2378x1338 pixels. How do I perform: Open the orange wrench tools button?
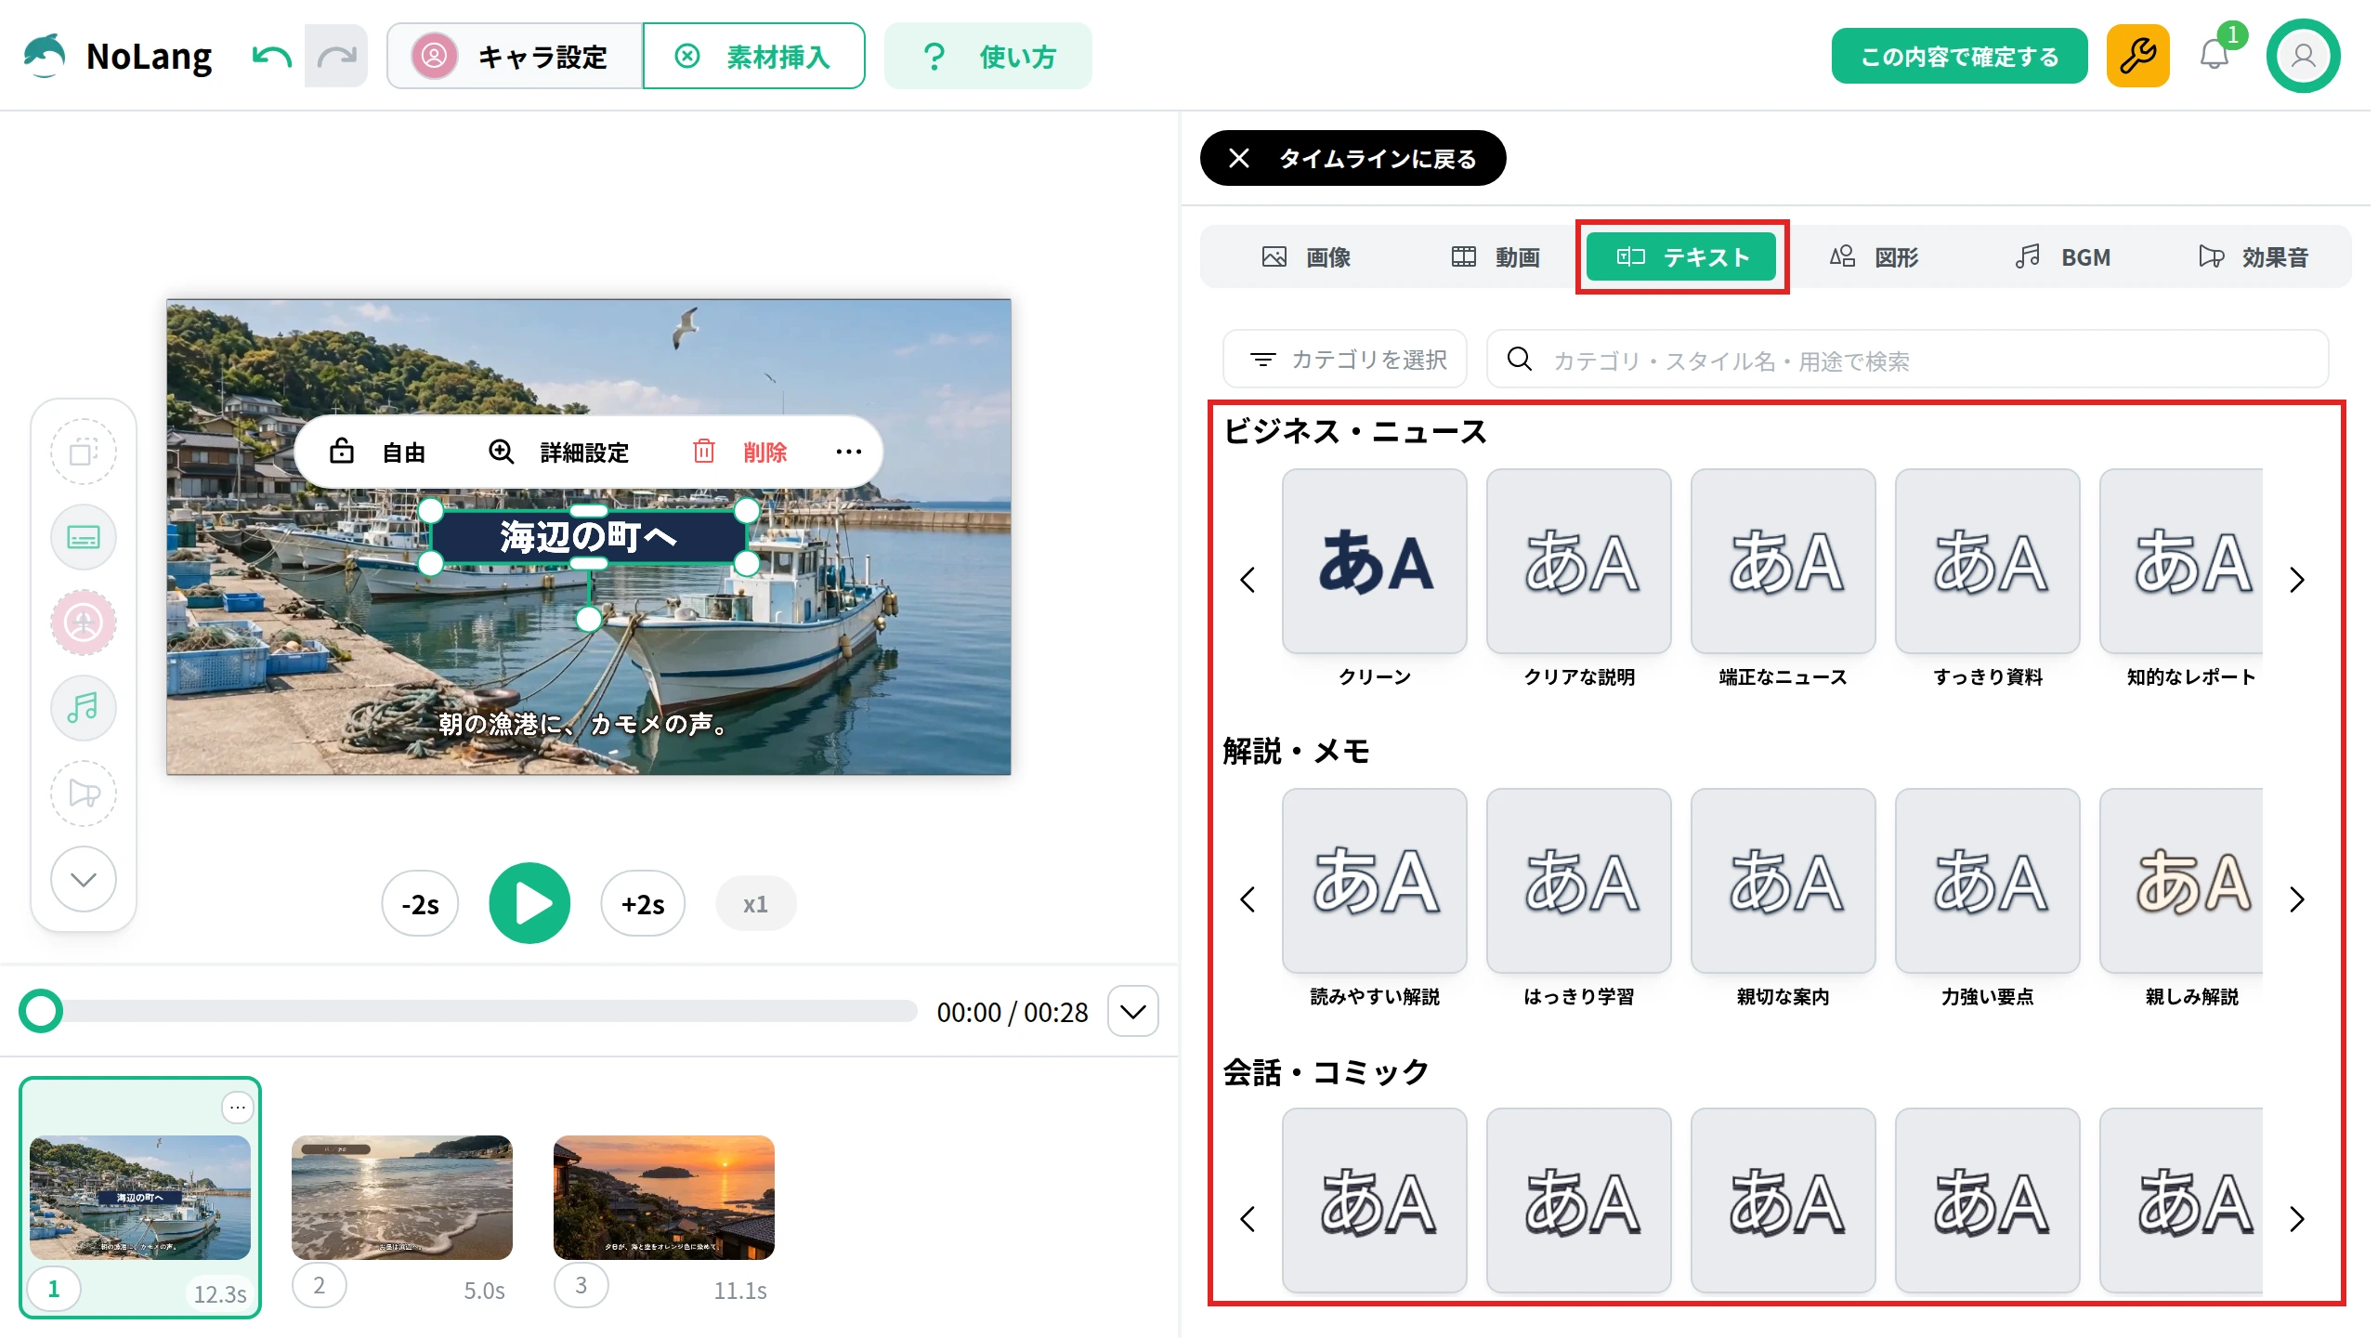[x=2137, y=57]
